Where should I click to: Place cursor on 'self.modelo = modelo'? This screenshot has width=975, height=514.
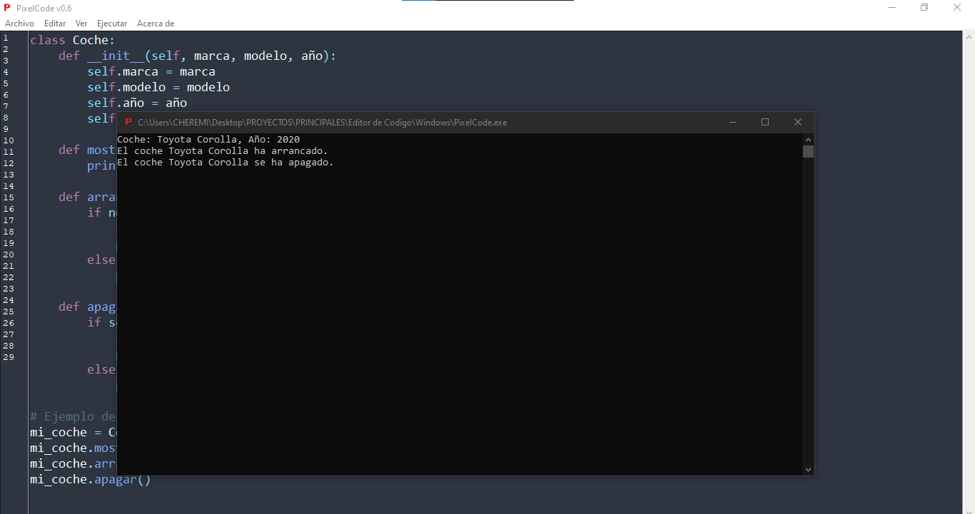pos(158,88)
